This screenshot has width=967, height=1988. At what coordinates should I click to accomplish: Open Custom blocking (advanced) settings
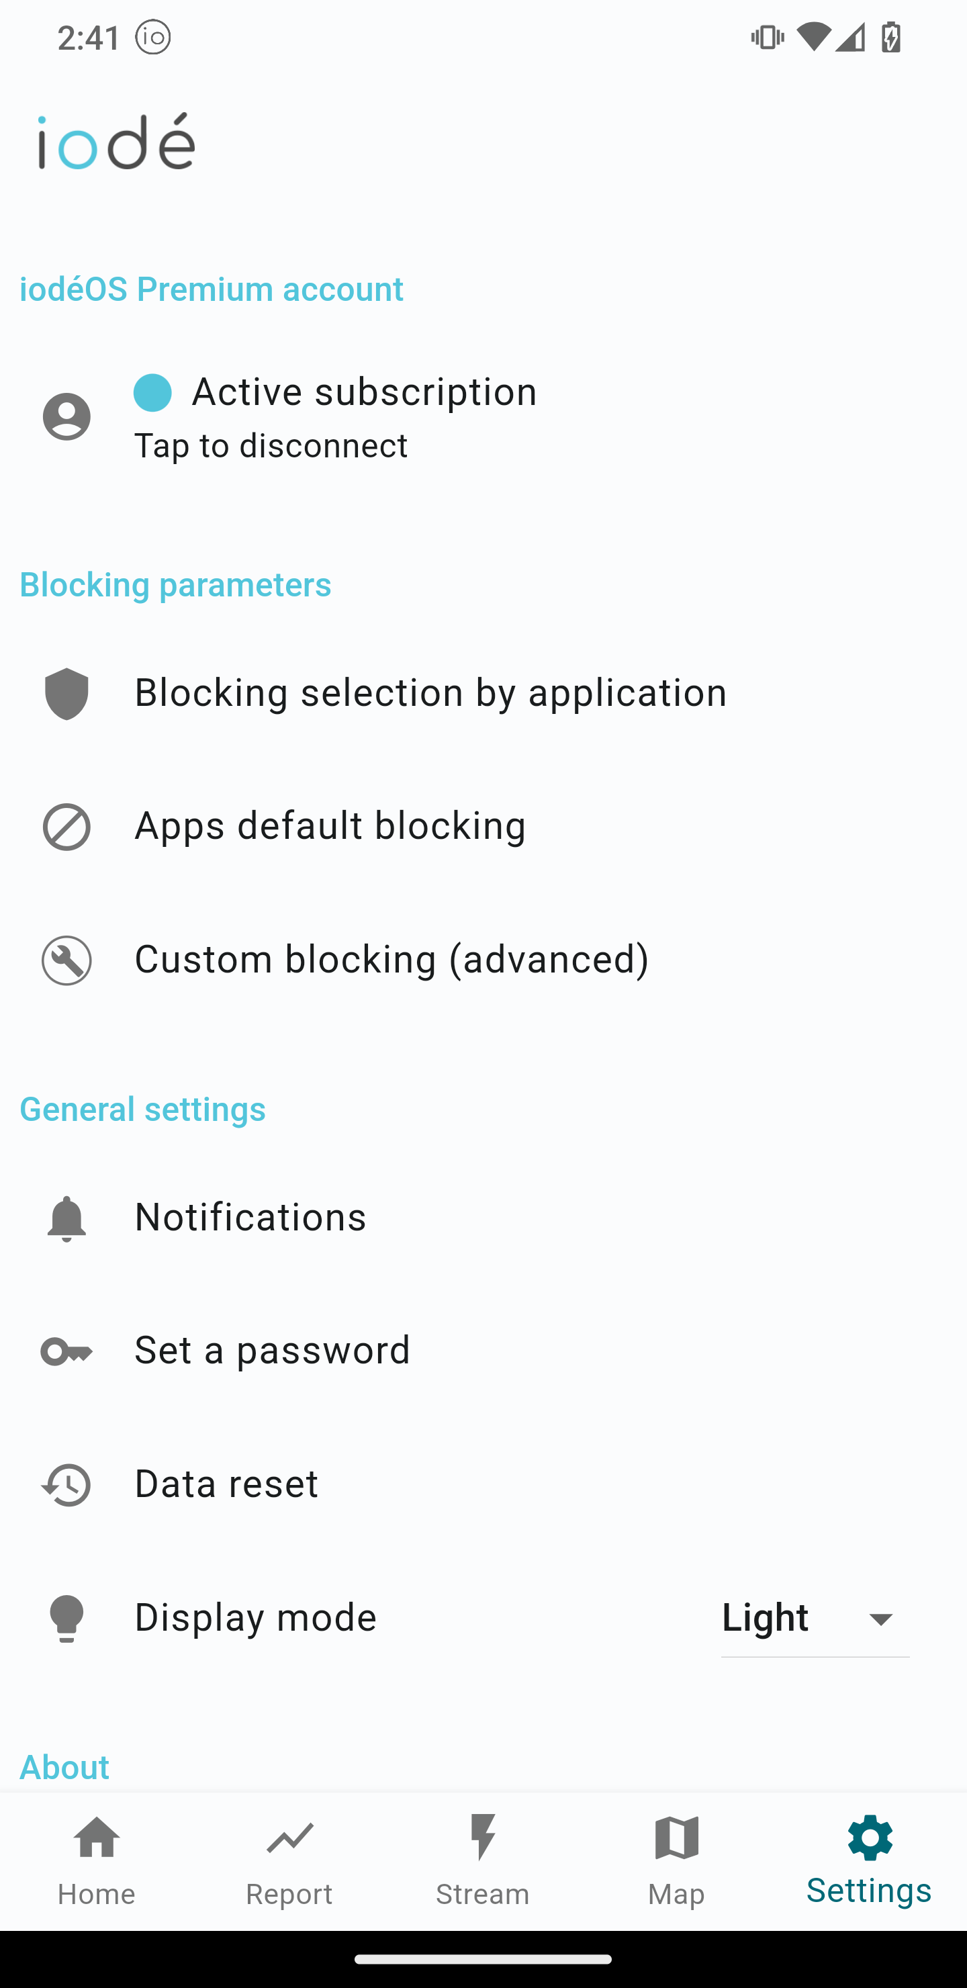pyautogui.click(x=392, y=959)
